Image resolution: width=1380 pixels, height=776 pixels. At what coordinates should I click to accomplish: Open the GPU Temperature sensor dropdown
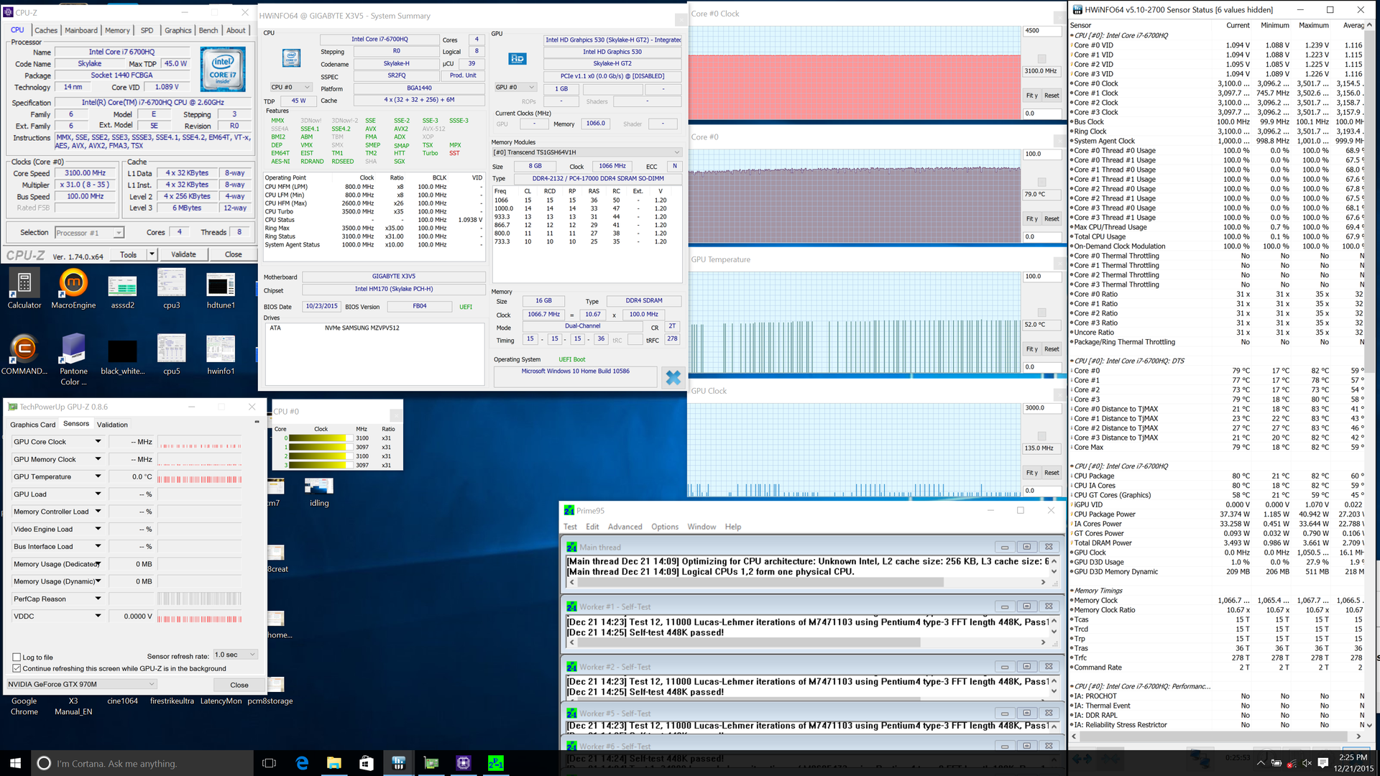(x=98, y=477)
